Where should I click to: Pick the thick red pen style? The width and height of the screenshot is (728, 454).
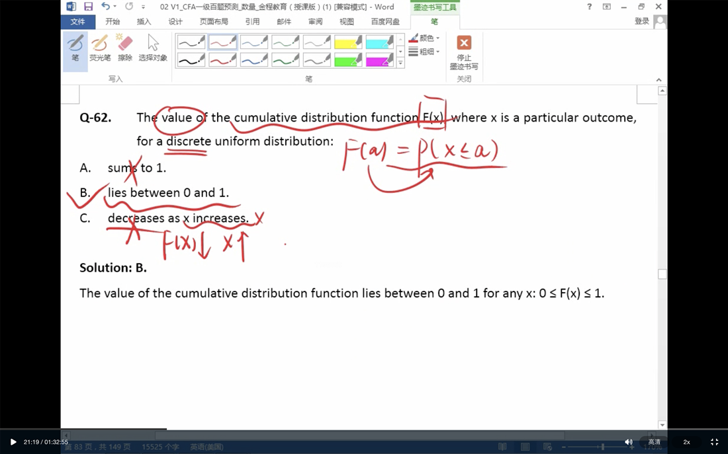223,59
